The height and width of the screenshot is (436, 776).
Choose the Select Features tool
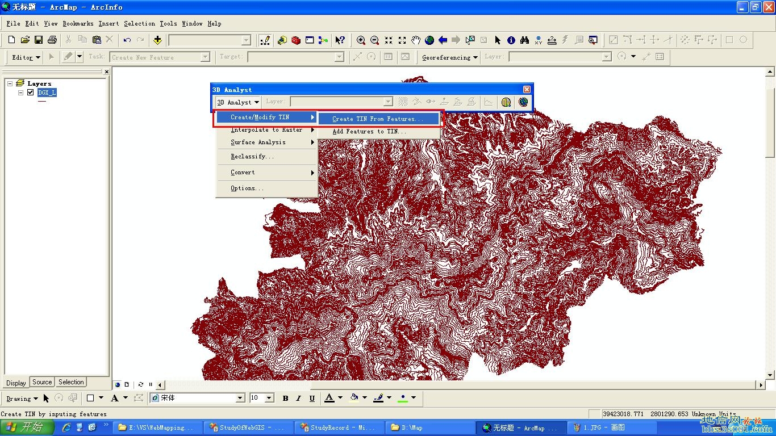[470, 40]
